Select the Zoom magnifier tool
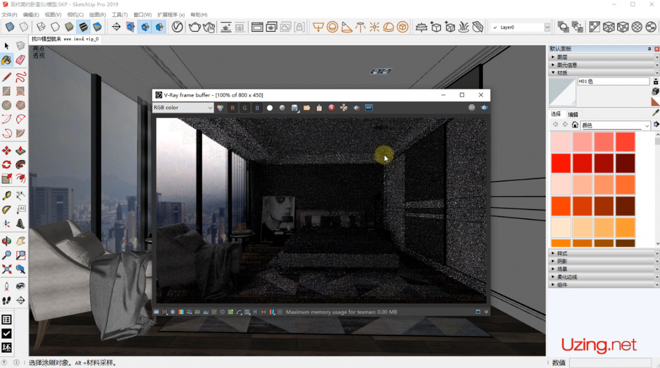The image size is (660, 368). click(x=7, y=255)
